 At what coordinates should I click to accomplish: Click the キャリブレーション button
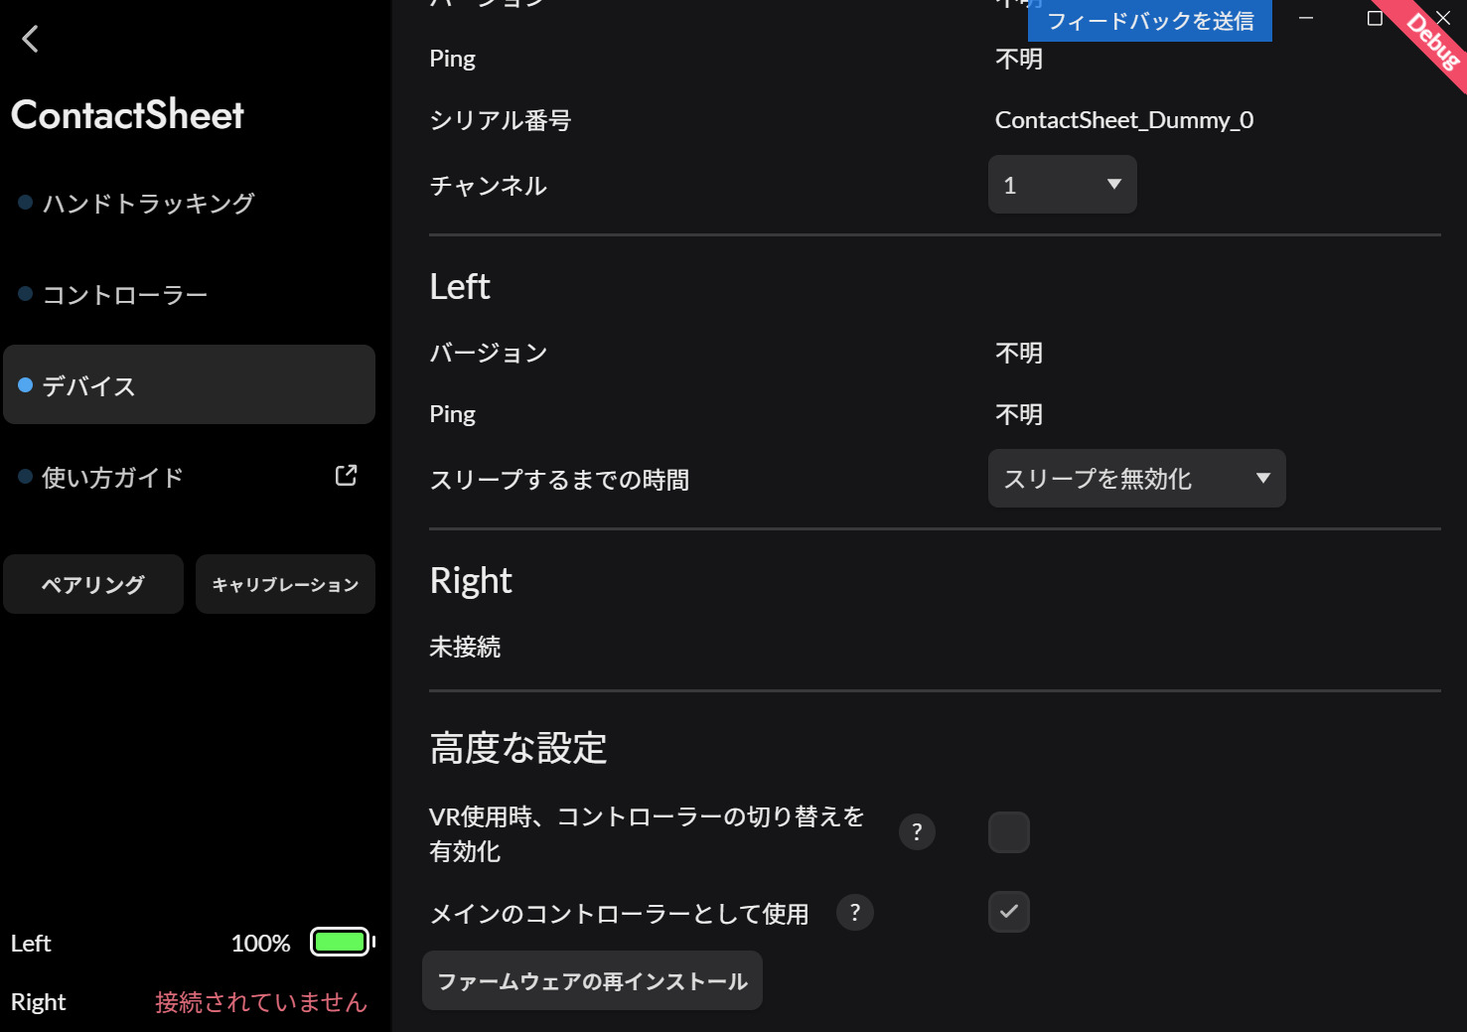(285, 584)
